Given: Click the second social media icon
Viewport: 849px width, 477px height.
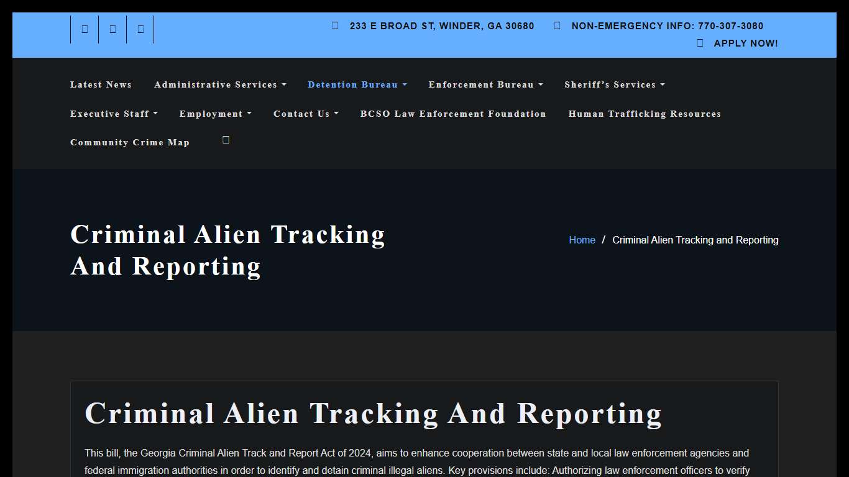Looking at the screenshot, I should (112, 29).
